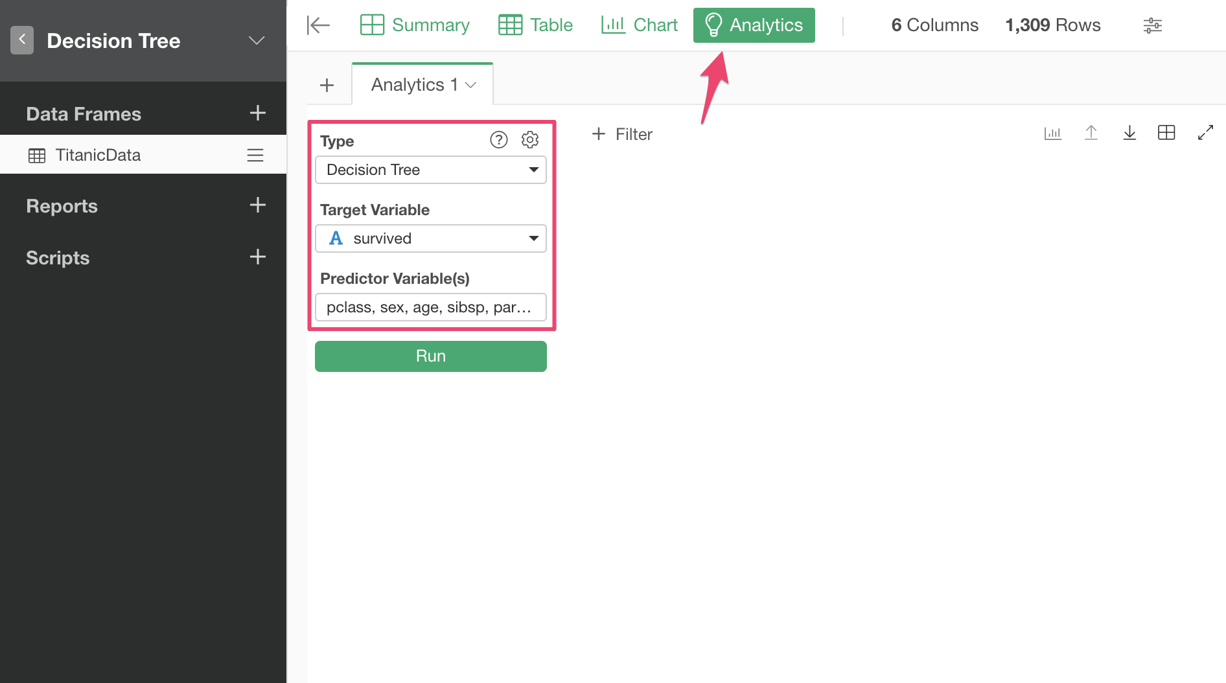Open the TitanicData hamburger menu

point(255,156)
